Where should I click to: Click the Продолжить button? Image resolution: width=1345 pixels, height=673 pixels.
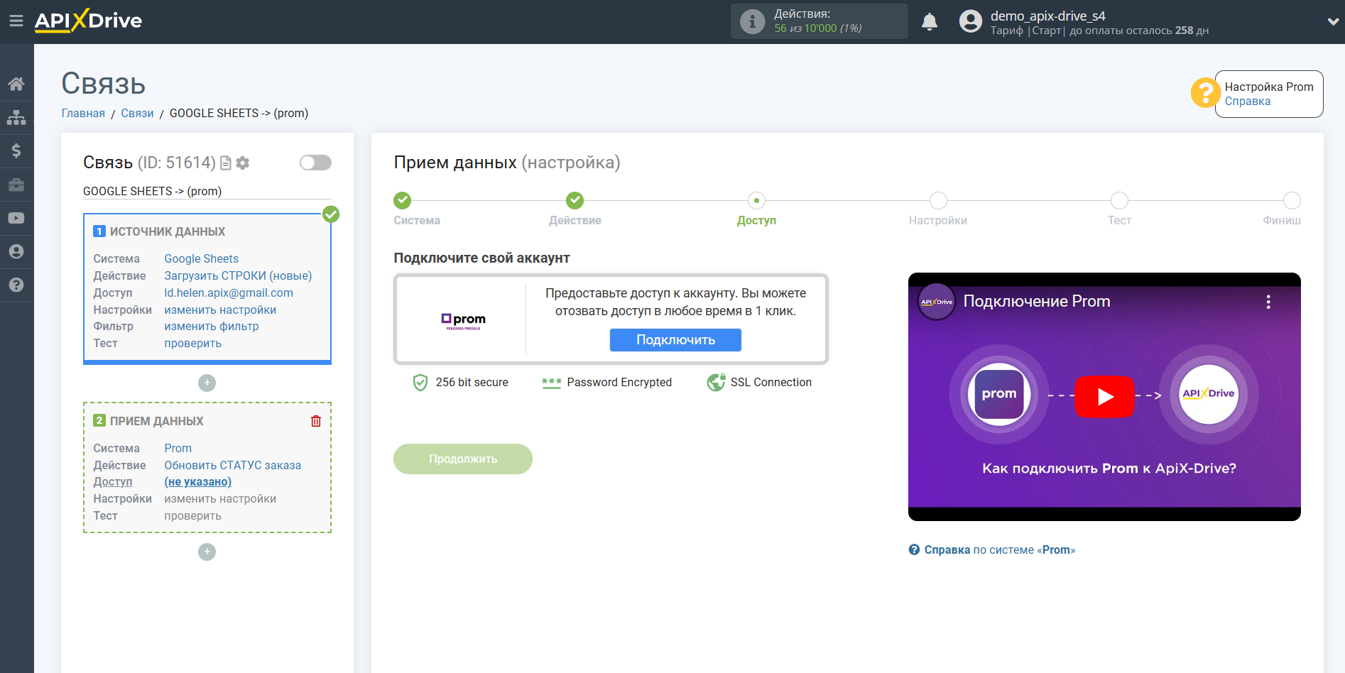pos(463,459)
